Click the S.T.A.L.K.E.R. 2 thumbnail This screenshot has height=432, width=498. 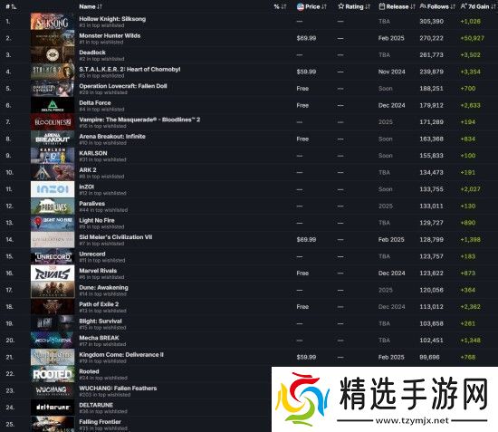(53, 72)
